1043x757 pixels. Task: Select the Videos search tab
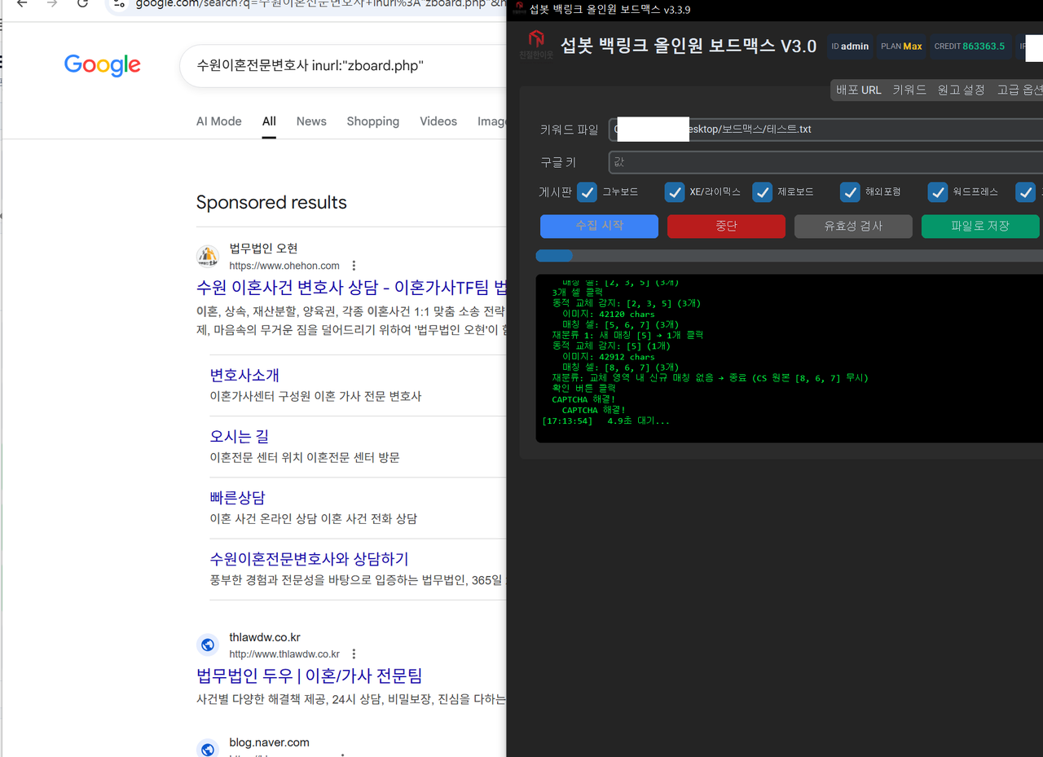click(438, 121)
